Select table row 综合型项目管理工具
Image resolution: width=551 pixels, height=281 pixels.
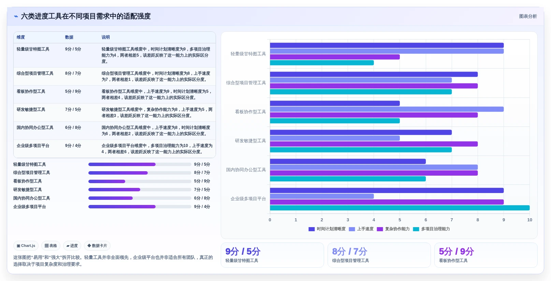115,76
